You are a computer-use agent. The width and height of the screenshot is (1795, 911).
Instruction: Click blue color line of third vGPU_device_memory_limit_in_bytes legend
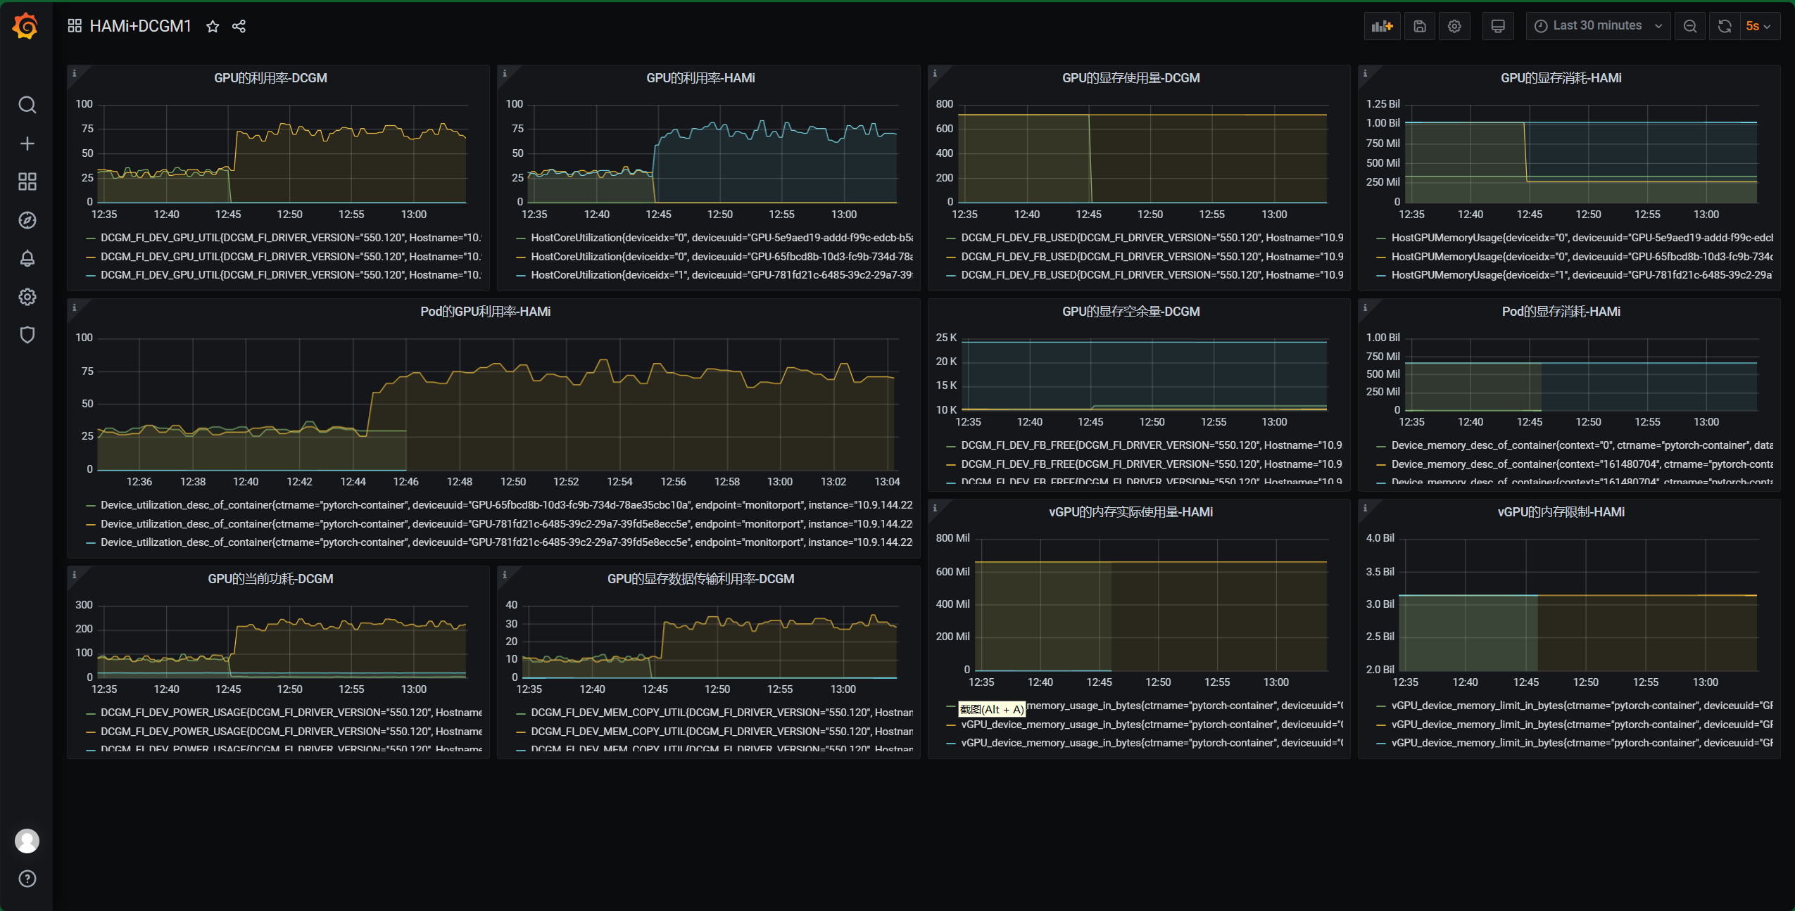(x=1381, y=743)
